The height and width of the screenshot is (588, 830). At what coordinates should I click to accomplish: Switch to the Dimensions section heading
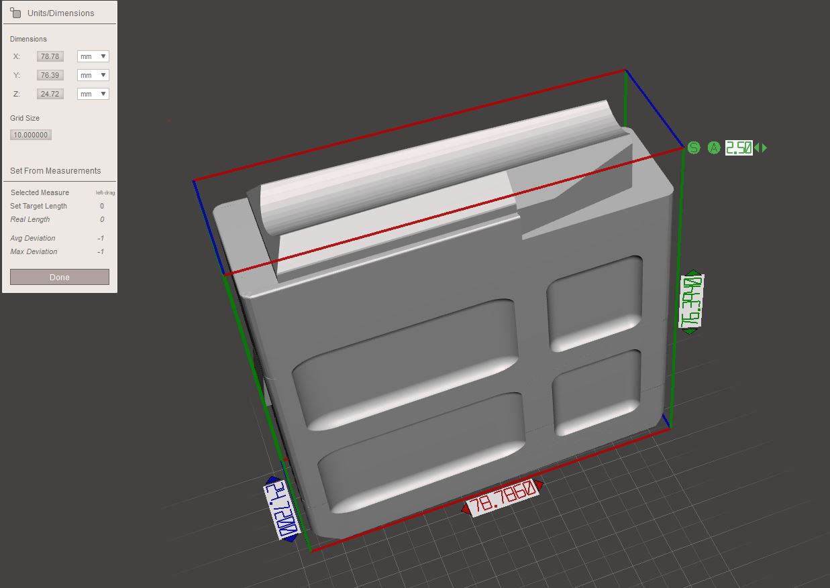29,39
